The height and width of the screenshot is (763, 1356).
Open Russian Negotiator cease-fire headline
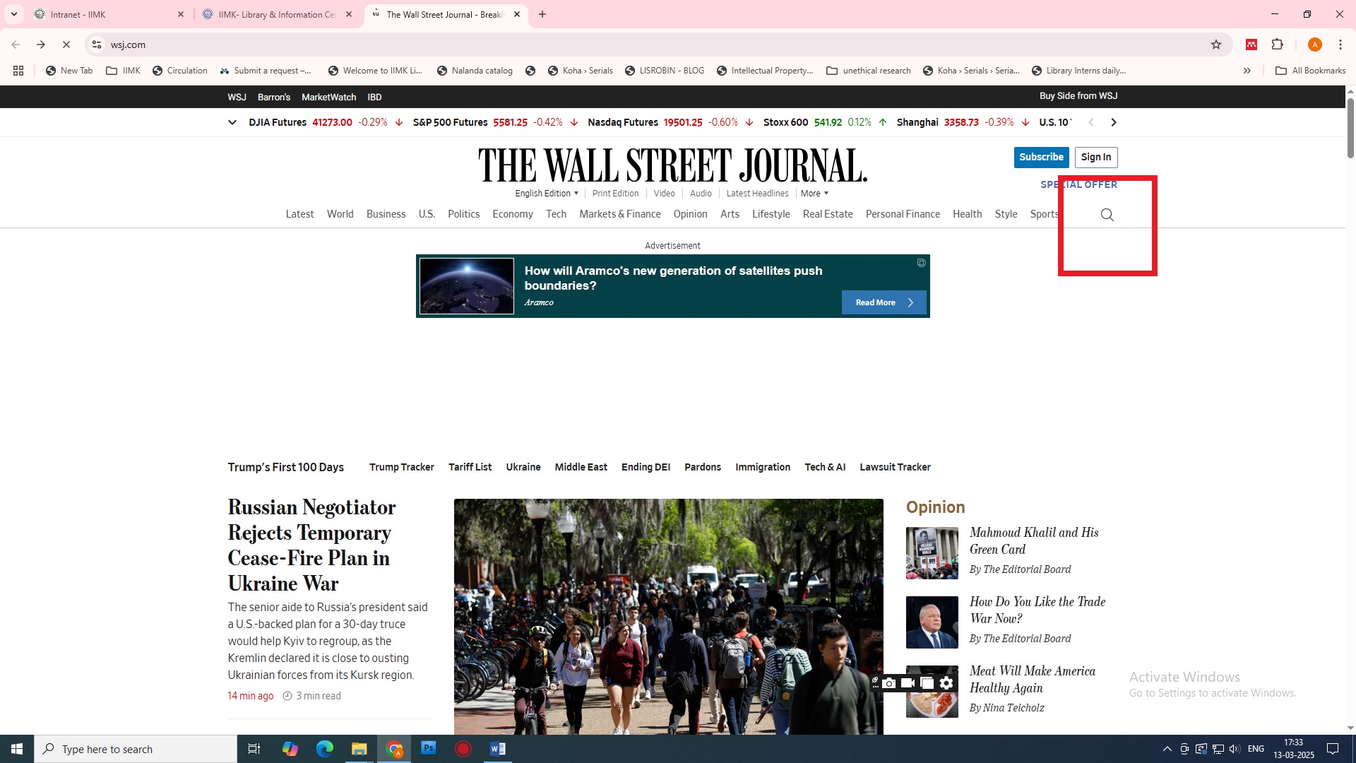click(x=311, y=545)
